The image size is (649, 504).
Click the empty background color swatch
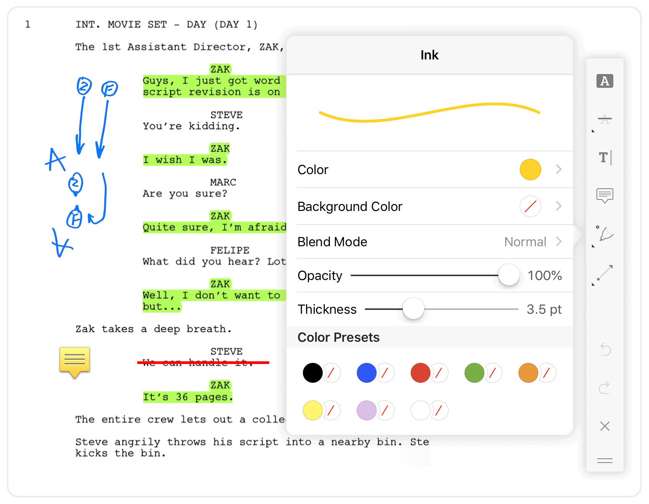(x=530, y=206)
